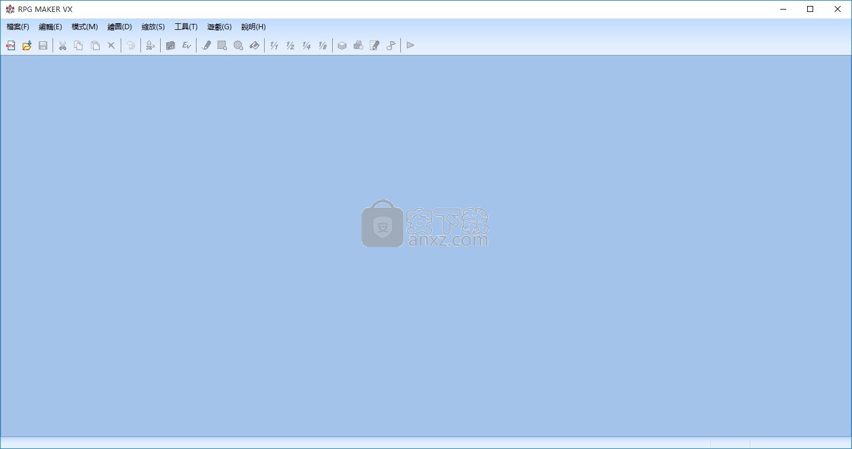This screenshot has width=852, height=449.
Task: Open the 遊戲(G) menu
Action: [x=219, y=27]
